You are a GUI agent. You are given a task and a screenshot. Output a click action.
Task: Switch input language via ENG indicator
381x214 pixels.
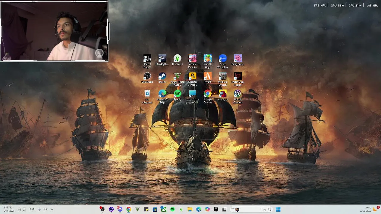tap(32, 209)
